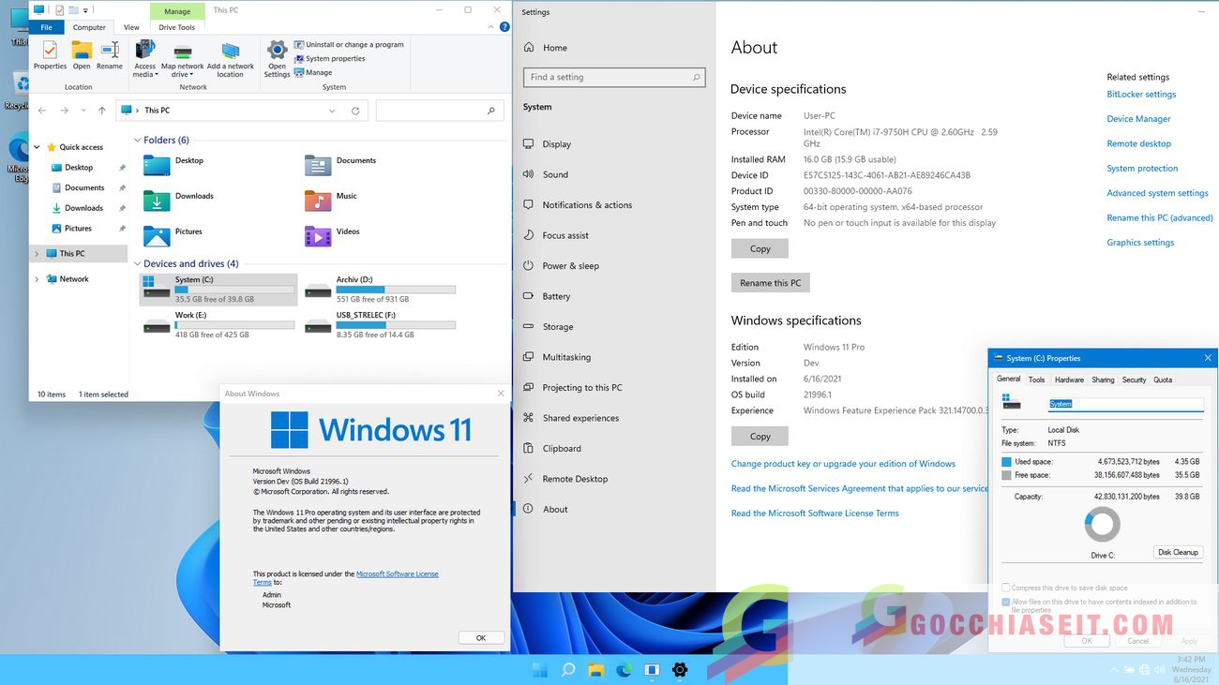Select Clipboard in Settings sidebar
This screenshot has width=1219, height=685.
click(562, 449)
